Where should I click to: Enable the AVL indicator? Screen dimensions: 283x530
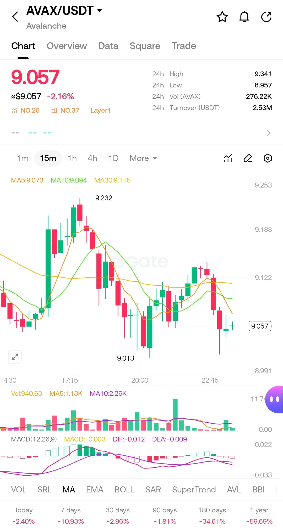click(x=234, y=490)
